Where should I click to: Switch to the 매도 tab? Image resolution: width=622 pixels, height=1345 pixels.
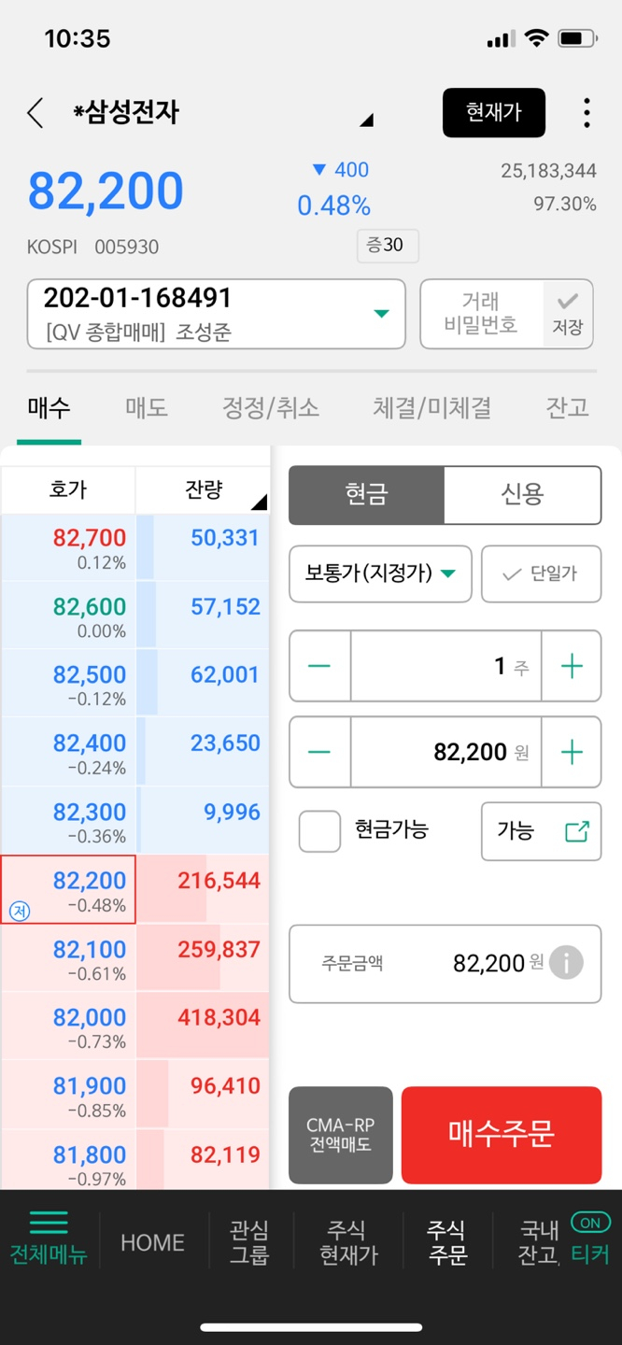147,407
